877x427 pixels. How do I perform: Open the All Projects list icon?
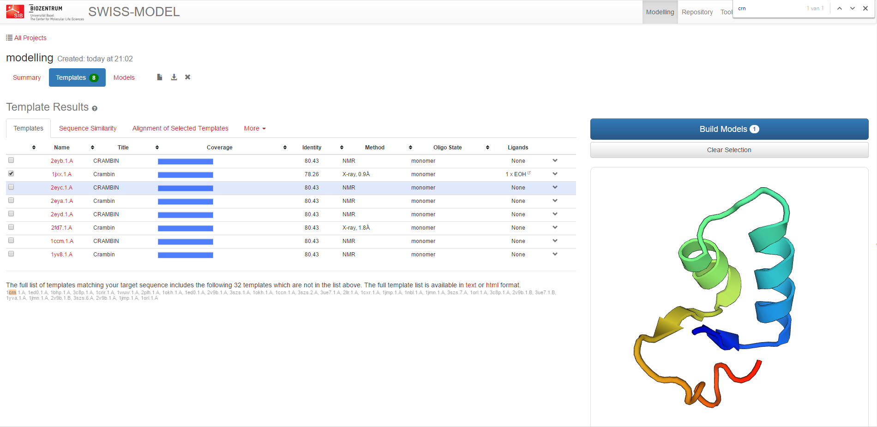pyautogui.click(x=9, y=38)
